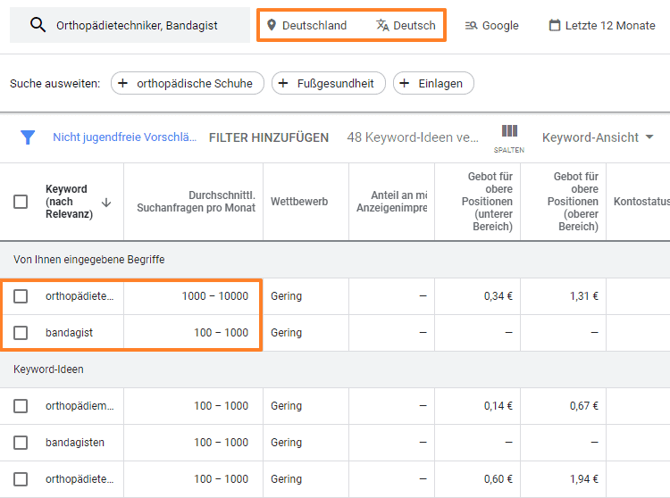Click the calendar icon for the date range

coord(554,25)
